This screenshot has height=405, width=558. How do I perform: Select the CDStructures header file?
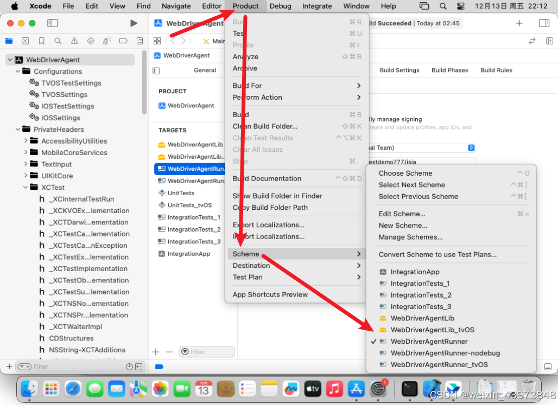click(x=71, y=338)
